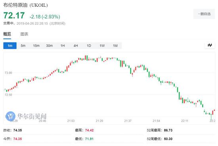Click the 73.00 price axis label

[8, 73]
